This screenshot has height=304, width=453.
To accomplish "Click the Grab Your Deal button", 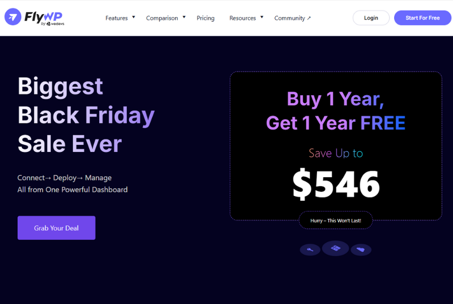I will (x=56, y=228).
